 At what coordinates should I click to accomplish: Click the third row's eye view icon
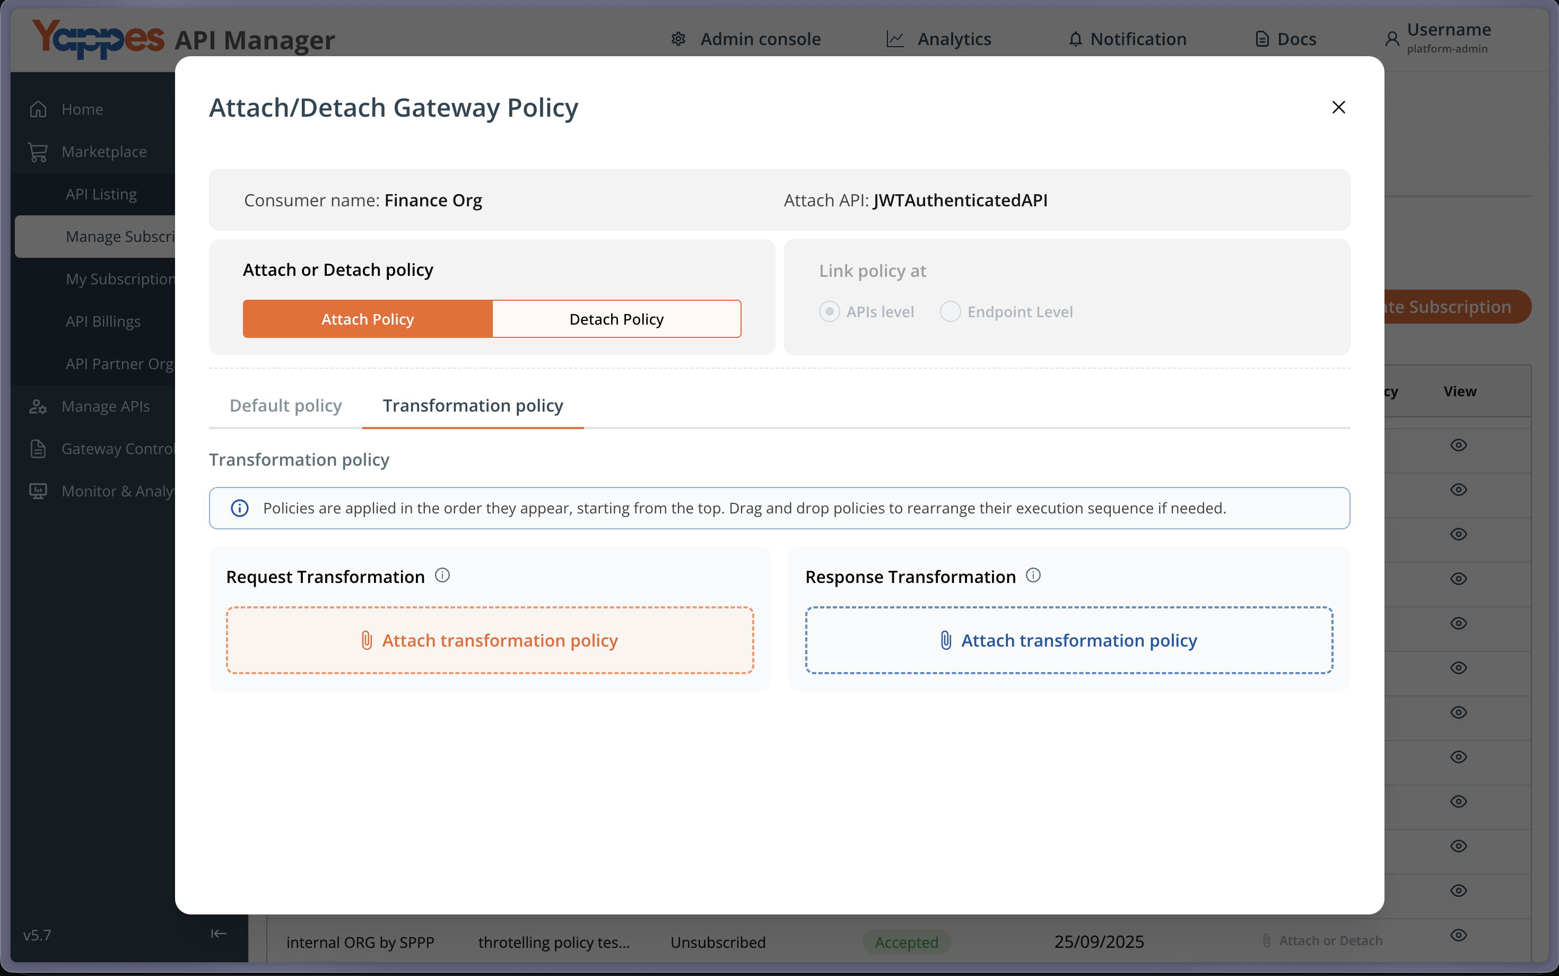click(x=1458, y=534)
